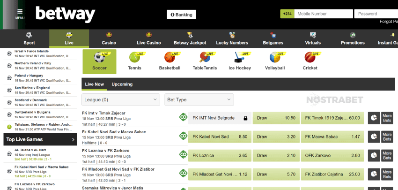Select the live Cricket sport icon
Image resolution: width=398 pixels, height=190 pixels.
click(310, 61)
